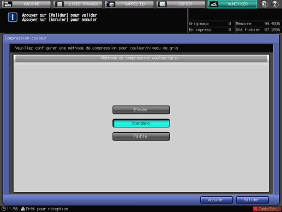This screenshot has height=212, width=282.
Task: Choose Standard compression level
Action: tap(141, 123)
